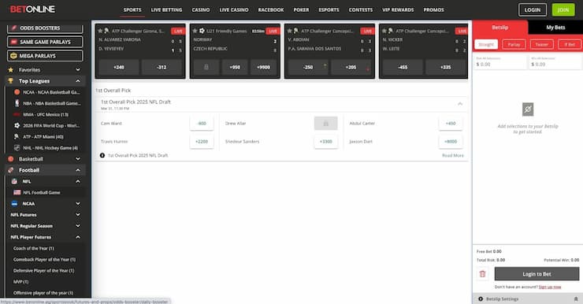Collapse the NFL subsection
583x304 pixels.
78,181
